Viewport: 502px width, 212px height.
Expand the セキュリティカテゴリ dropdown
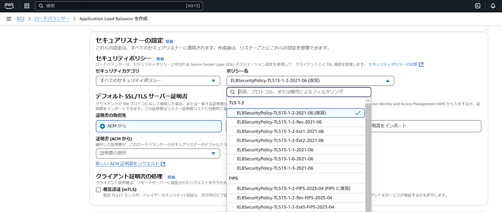158,81
